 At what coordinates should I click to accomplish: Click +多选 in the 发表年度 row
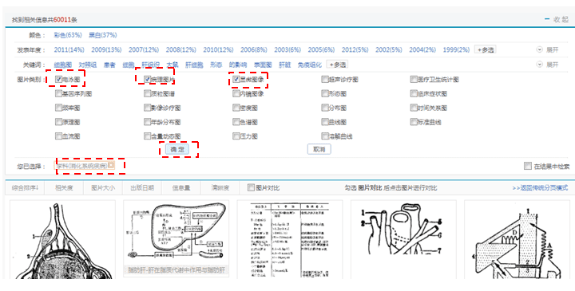(486, 49)
